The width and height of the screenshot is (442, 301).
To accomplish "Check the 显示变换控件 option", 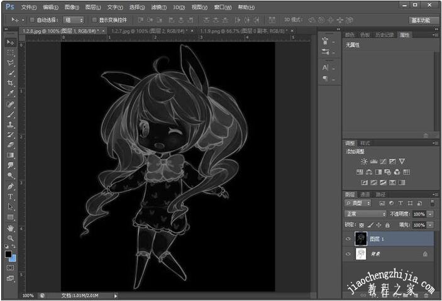I will [x=94, y=20].
